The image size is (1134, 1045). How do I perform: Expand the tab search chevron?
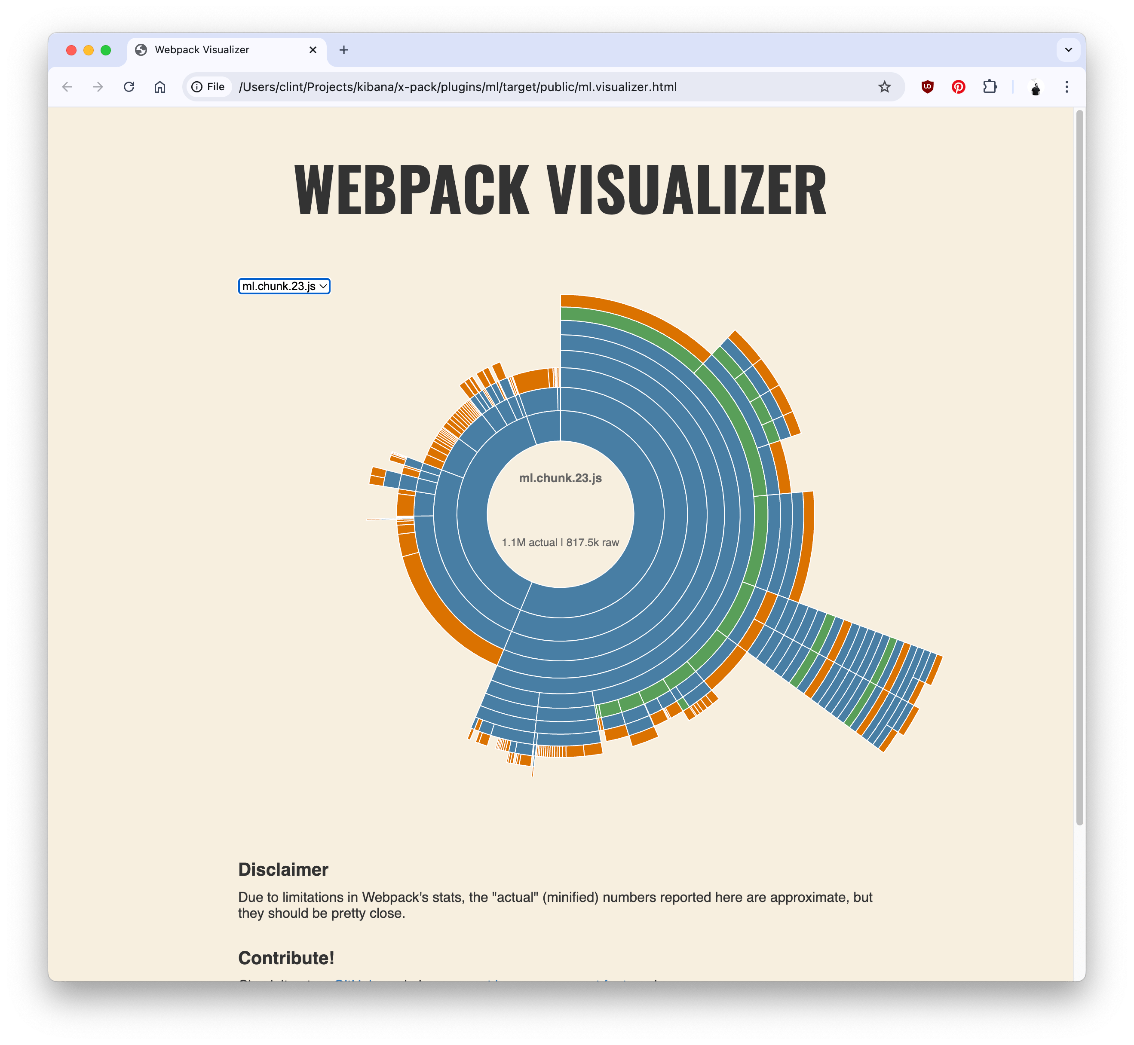[x=1068, y=50]
